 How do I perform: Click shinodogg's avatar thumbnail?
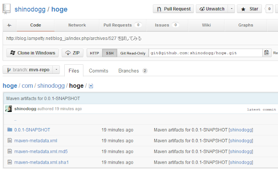click(x=9, y=109)
